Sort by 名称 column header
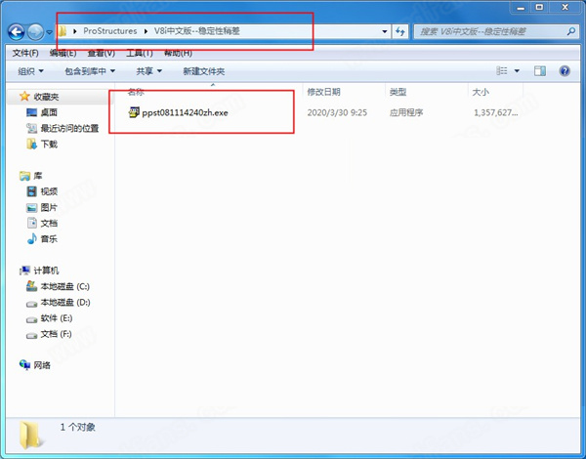The width and height of the screenshot is (586, 459). (x=136, y=92)
